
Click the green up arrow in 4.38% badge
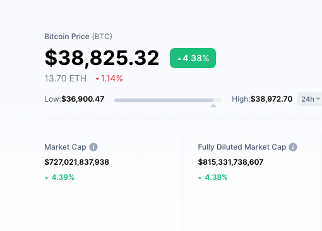pyautogui.click(x=179, y=59)
